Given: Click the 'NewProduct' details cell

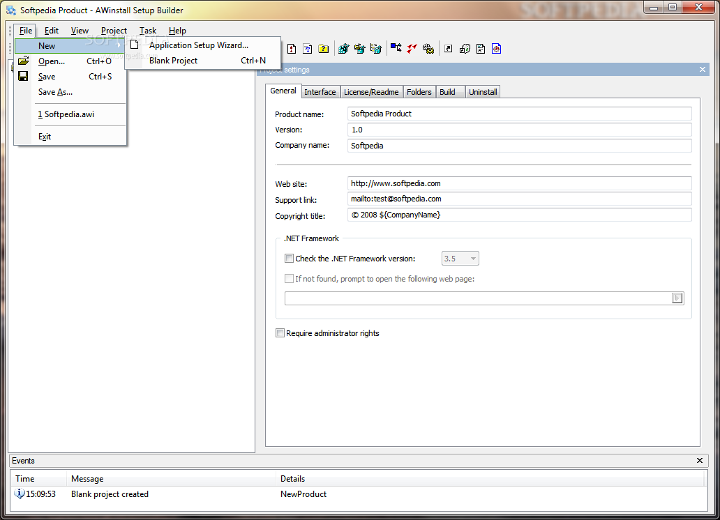Looking at the screenshot, I should click(x=303, y=494).
